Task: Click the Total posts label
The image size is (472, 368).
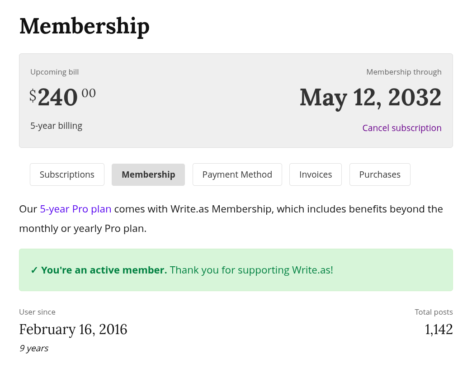Action: 434,312
